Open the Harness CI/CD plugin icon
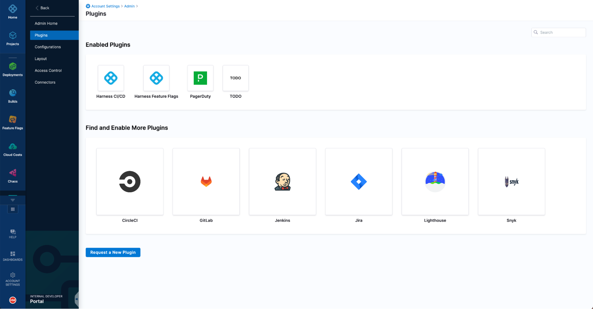Viewport: 593px width, 309px height. pyautogui.click(x=111, y=78)
